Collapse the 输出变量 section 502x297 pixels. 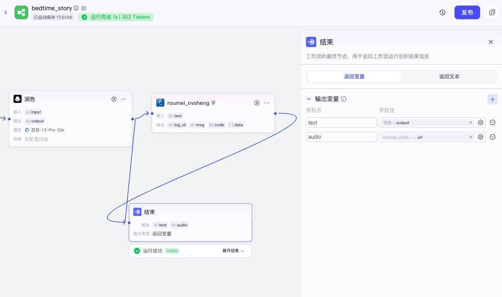(309, 99)
